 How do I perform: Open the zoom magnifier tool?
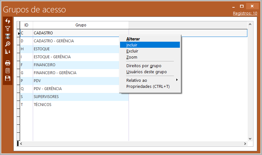[x=8, y=44]
